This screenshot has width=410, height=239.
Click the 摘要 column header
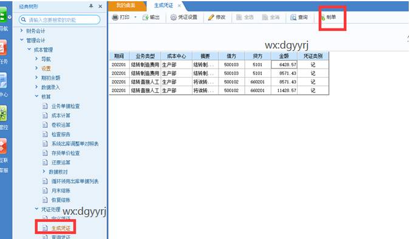tap(205, 56)
